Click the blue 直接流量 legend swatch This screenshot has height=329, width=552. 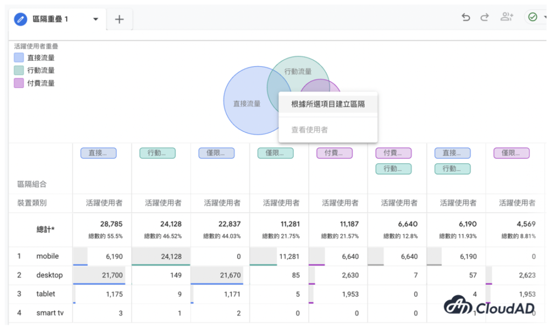click(19, 58)
